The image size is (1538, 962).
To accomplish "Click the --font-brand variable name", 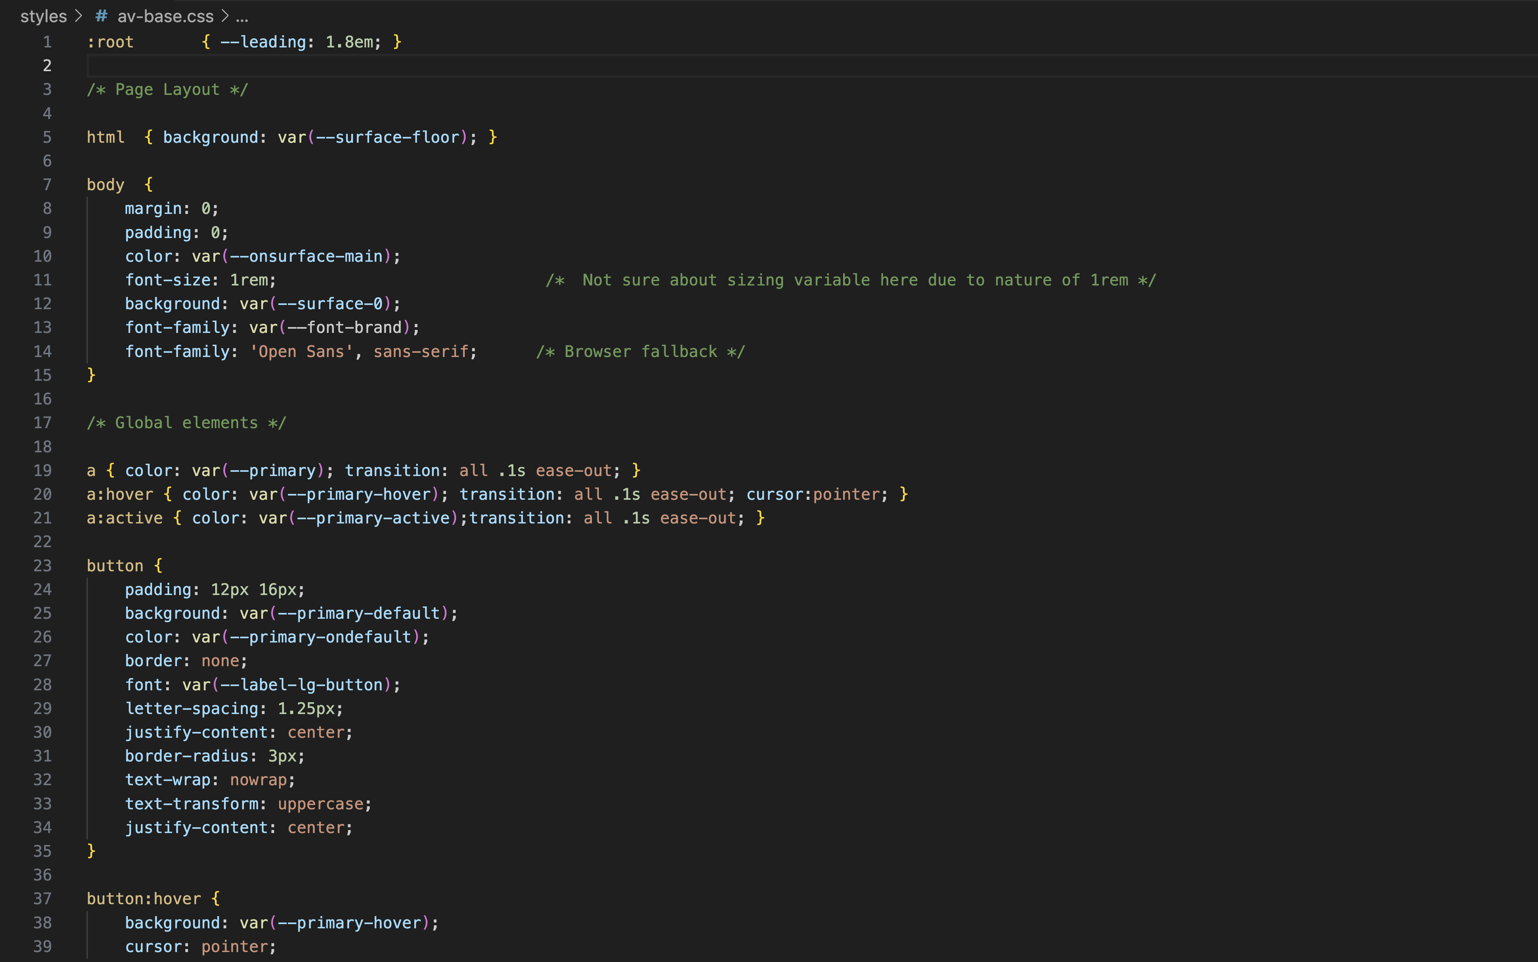I will point(345,328).
